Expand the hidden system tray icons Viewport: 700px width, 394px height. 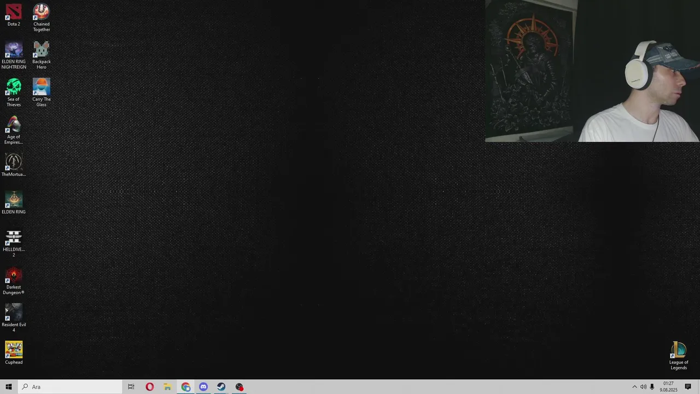(x=634, y=387)
